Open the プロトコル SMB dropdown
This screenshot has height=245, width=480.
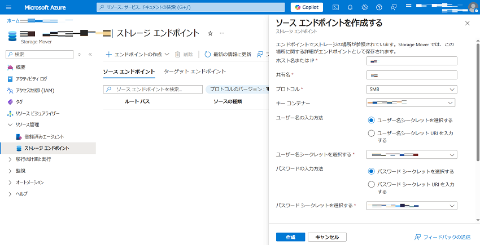pos(411,90)
